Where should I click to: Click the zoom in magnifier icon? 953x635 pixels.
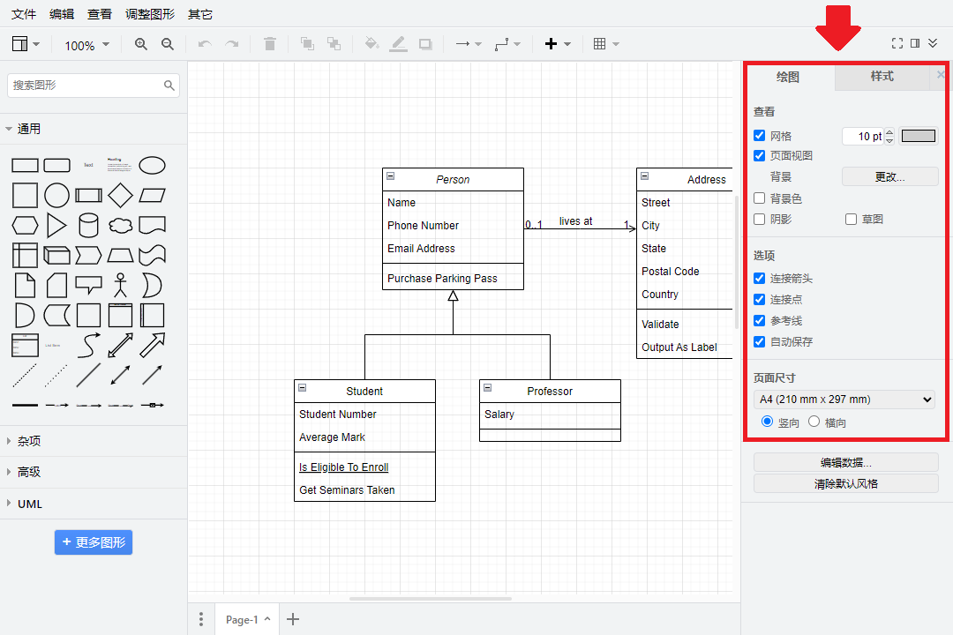tap(141, 44)
